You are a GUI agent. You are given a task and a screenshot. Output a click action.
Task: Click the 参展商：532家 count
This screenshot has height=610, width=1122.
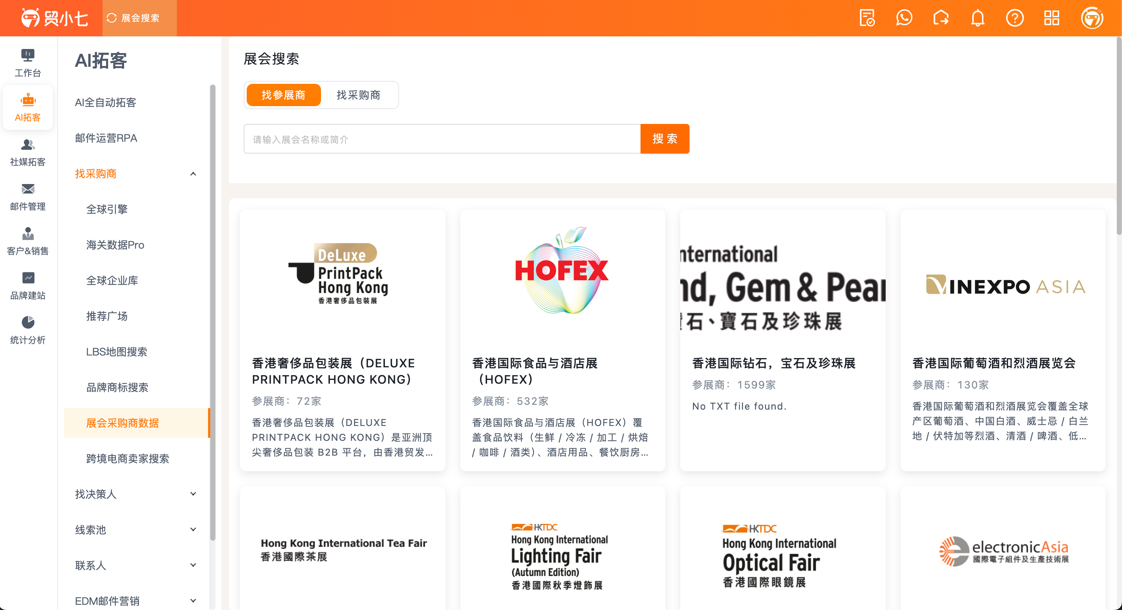click(510, 401)
